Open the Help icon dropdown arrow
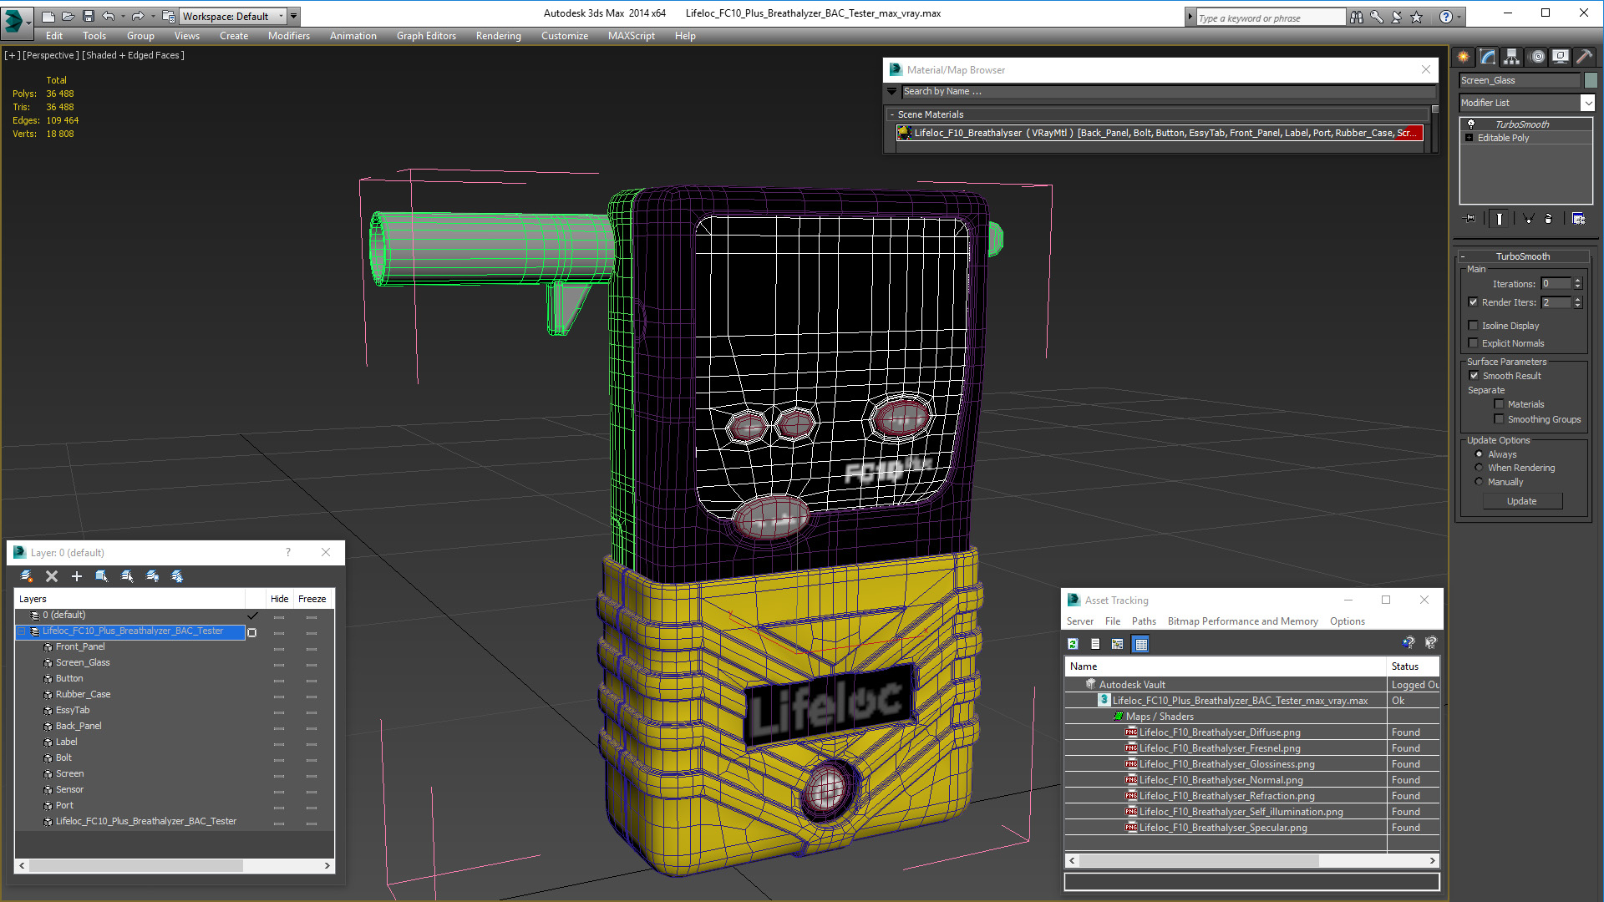This screenshot has height=902, width=1604. click(x=1459, y=17)
